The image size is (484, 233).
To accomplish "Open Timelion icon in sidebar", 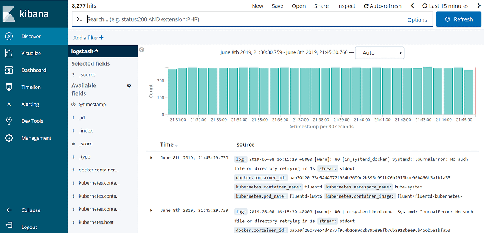I will coord(9,87).
